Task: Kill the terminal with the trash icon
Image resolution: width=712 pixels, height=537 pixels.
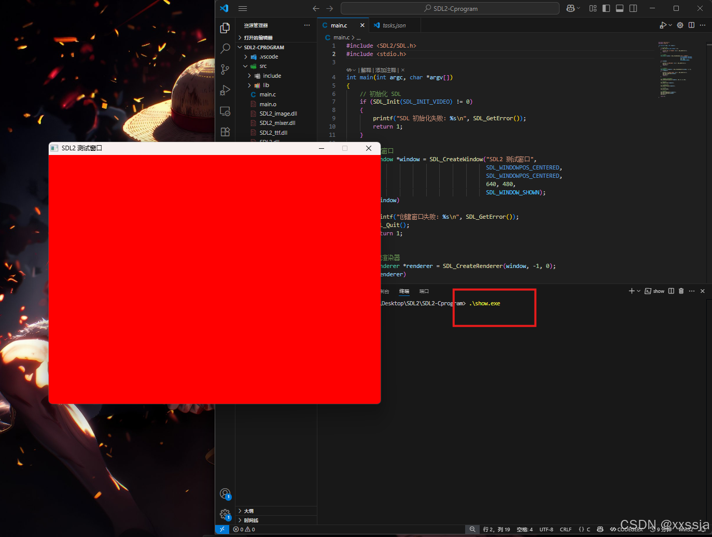Action: click(x=681, y=291)
